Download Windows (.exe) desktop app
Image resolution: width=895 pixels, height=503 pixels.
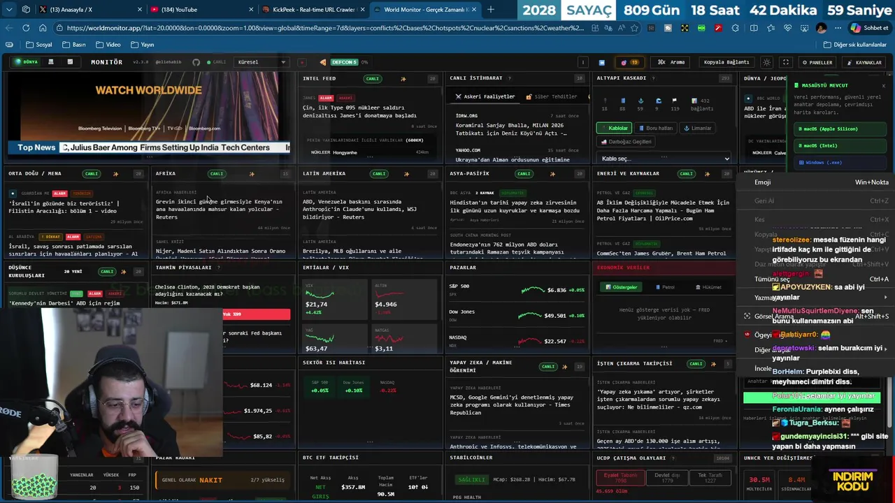[x=839, y=162]
